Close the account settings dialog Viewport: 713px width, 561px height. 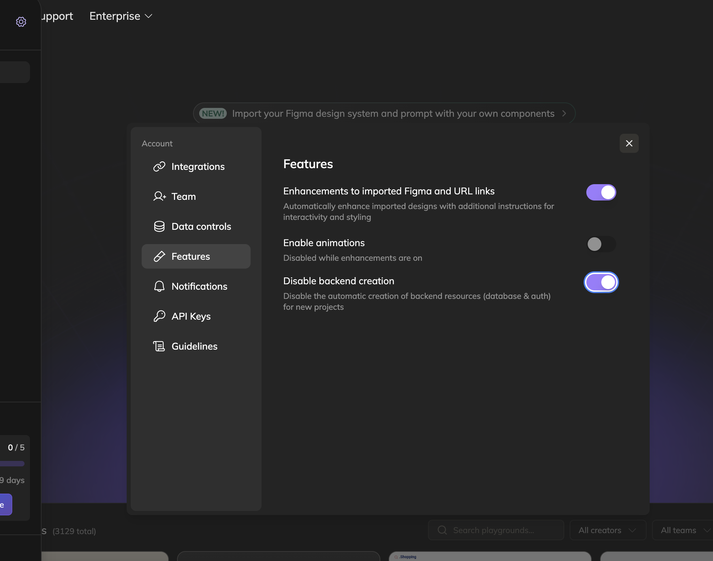coord(629,143)
